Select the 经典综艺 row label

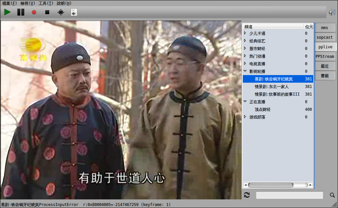tap(257, 41)
